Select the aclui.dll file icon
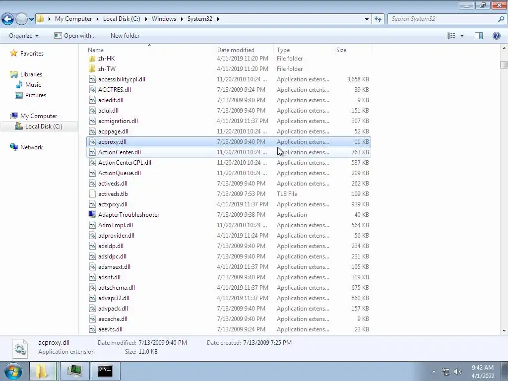508x381 pixels. 92,111
